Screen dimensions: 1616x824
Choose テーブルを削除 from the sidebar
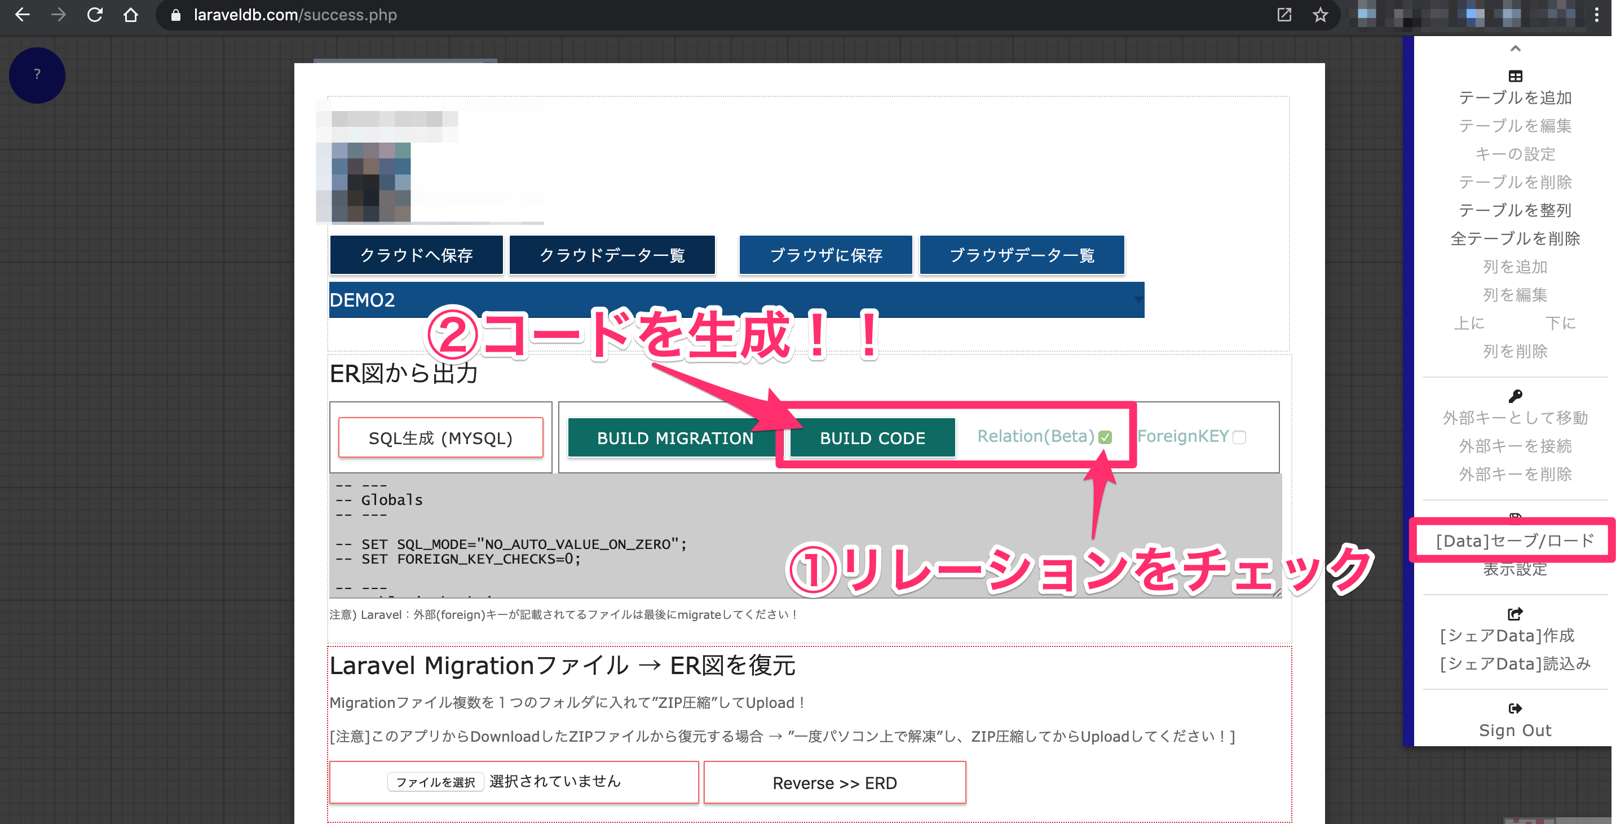tap(1515, 183)
